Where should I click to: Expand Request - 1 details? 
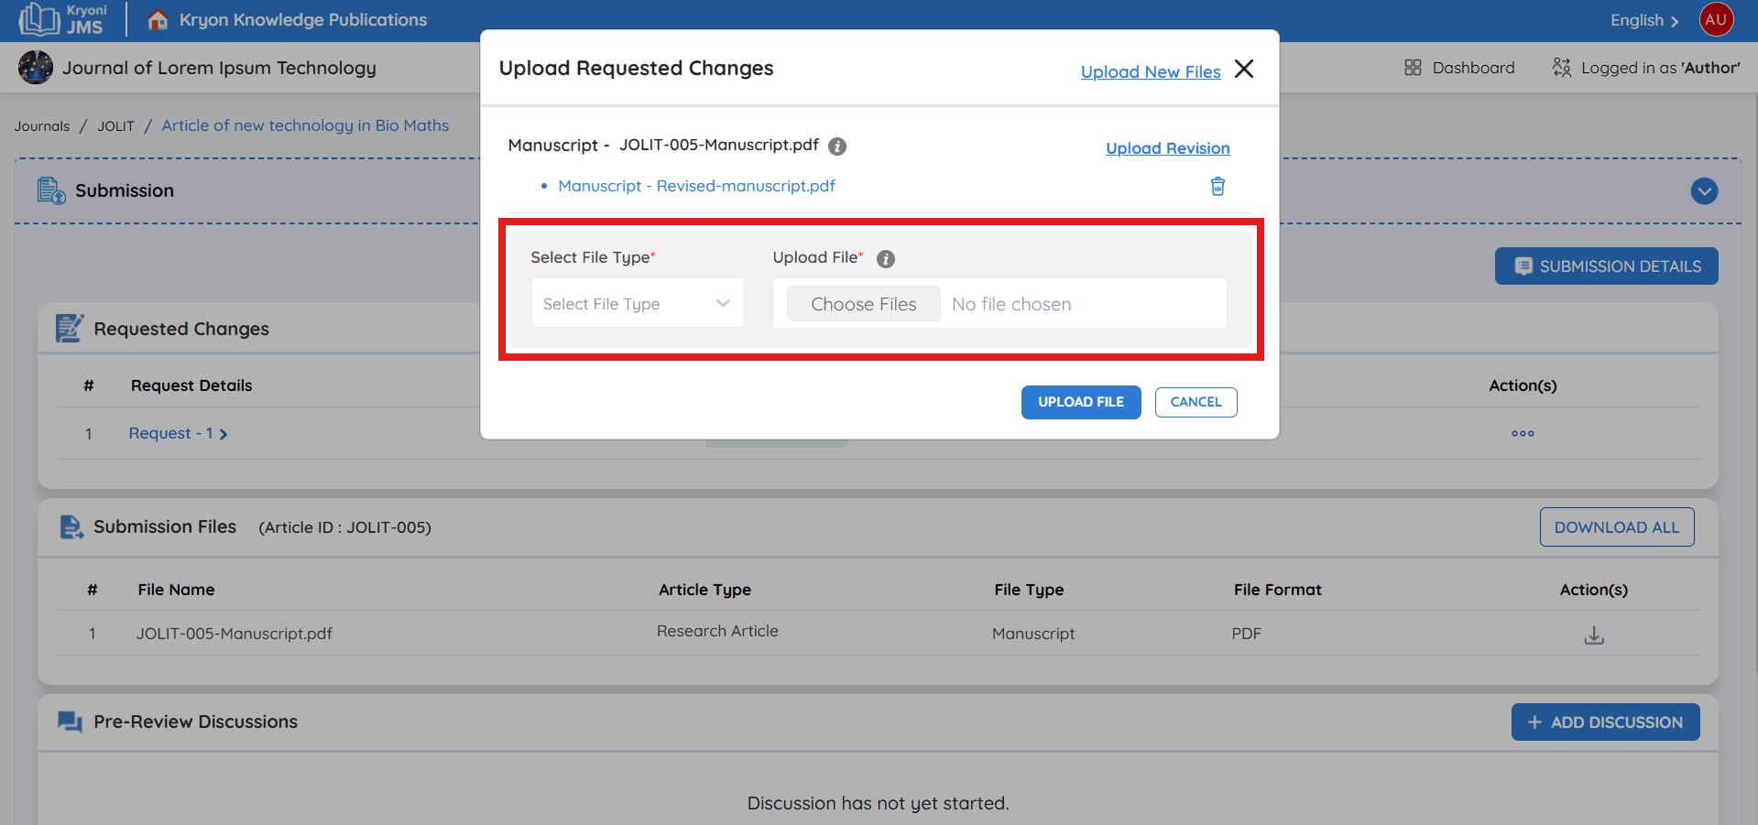[178, 434]
